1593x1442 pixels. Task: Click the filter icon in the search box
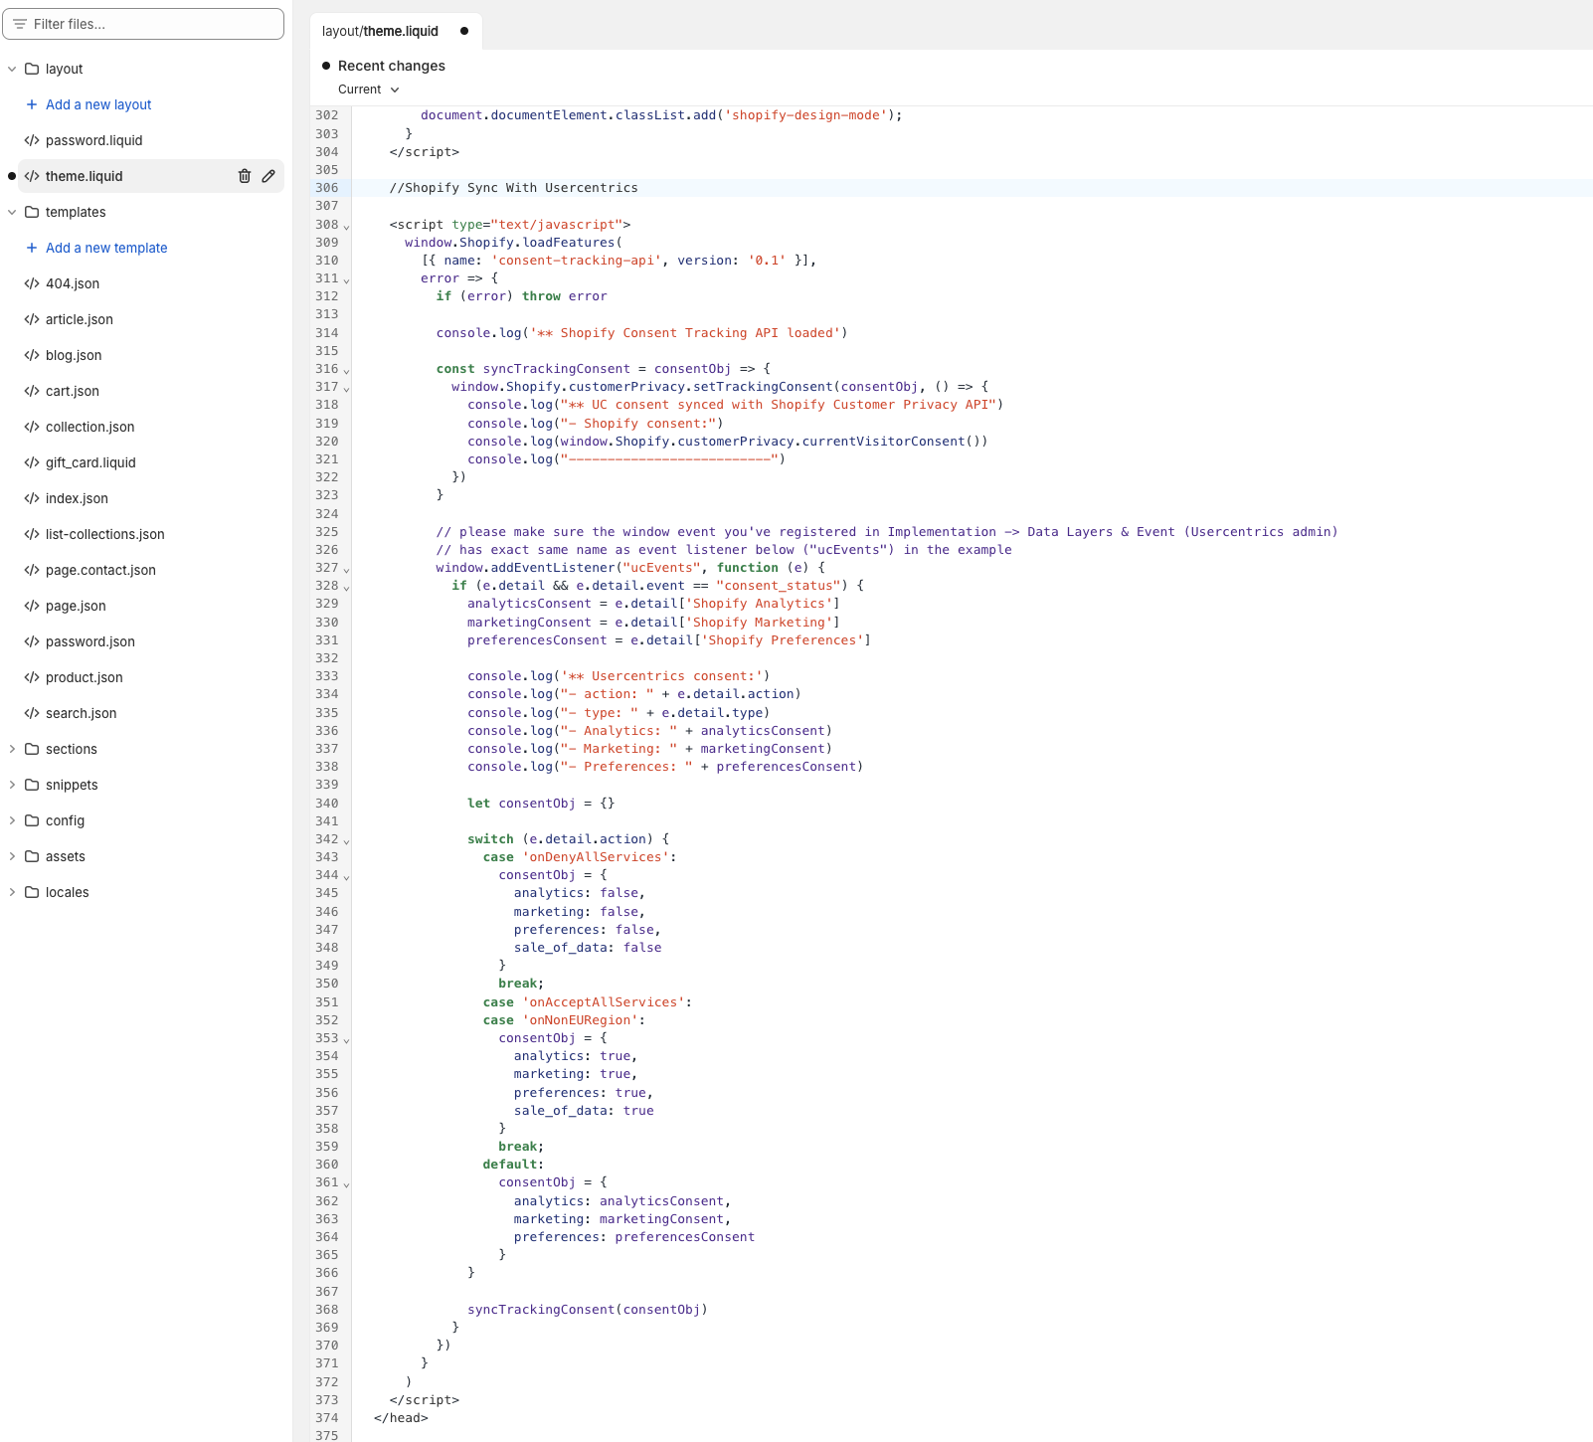pos(20,24)
